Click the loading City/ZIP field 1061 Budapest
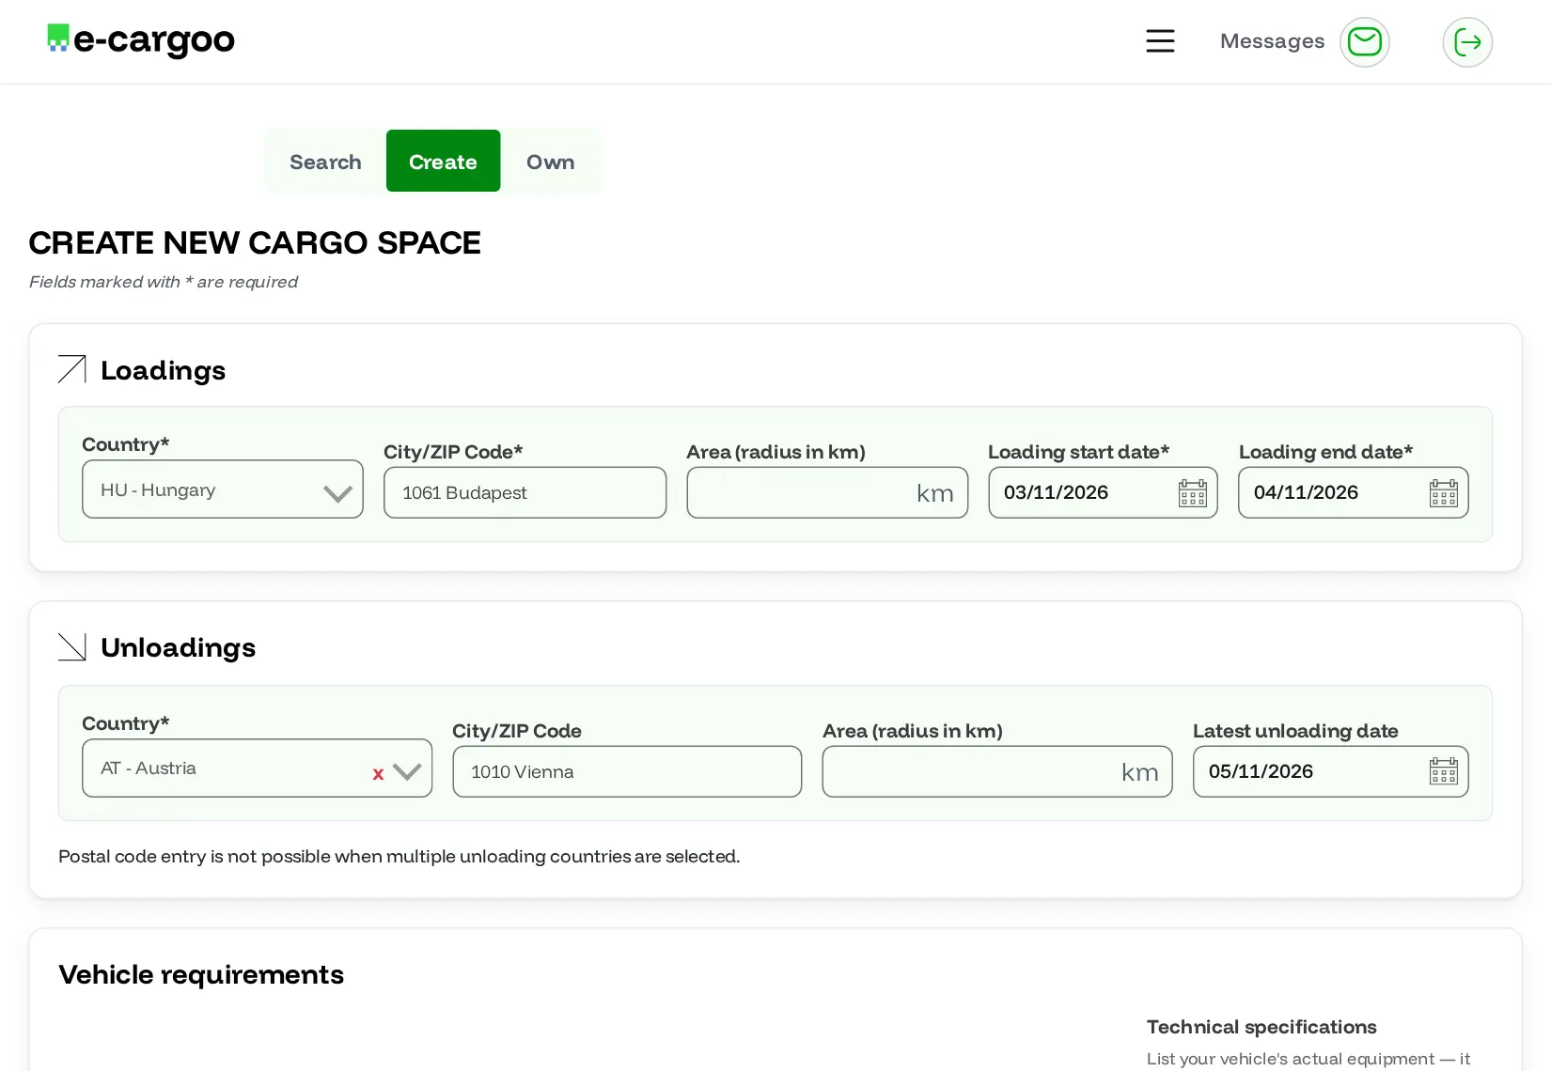This screenshot has height=1071, width=1551. tap(525, 492)
